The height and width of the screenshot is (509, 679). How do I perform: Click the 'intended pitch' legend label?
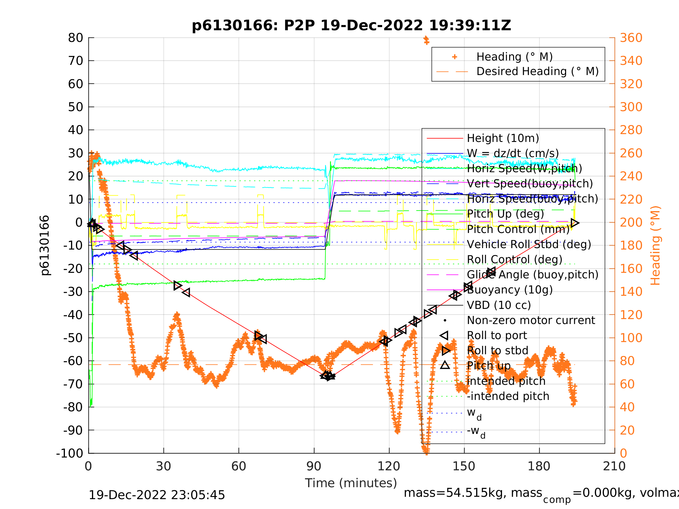(x=506, y=381)
